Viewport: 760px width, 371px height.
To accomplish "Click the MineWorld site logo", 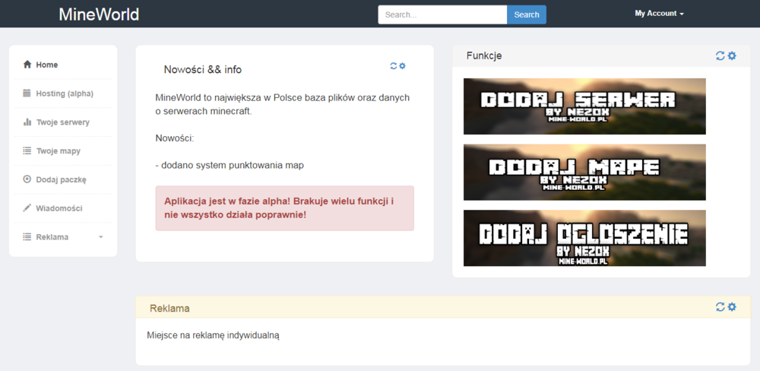I will click(99, 14).
